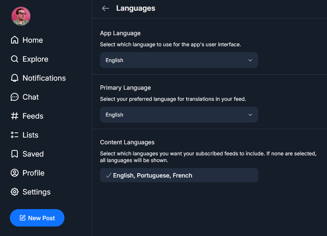
Task: Open the user avatar picture
Action: click(21, 16)
